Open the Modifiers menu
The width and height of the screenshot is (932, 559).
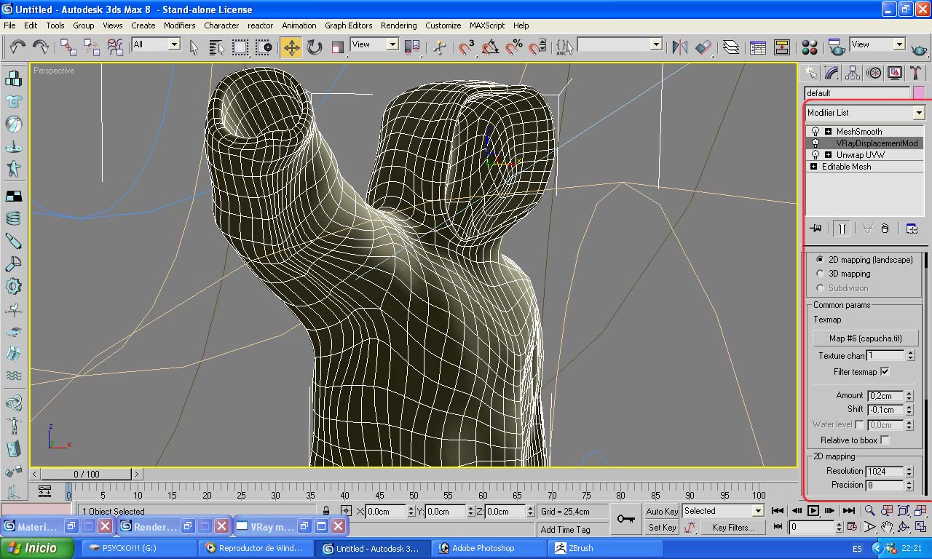[179, 25]
